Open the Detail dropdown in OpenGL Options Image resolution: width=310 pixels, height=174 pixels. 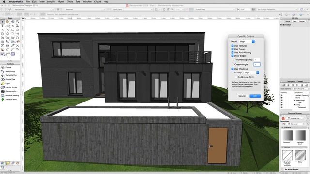click(x=247, y=41)
